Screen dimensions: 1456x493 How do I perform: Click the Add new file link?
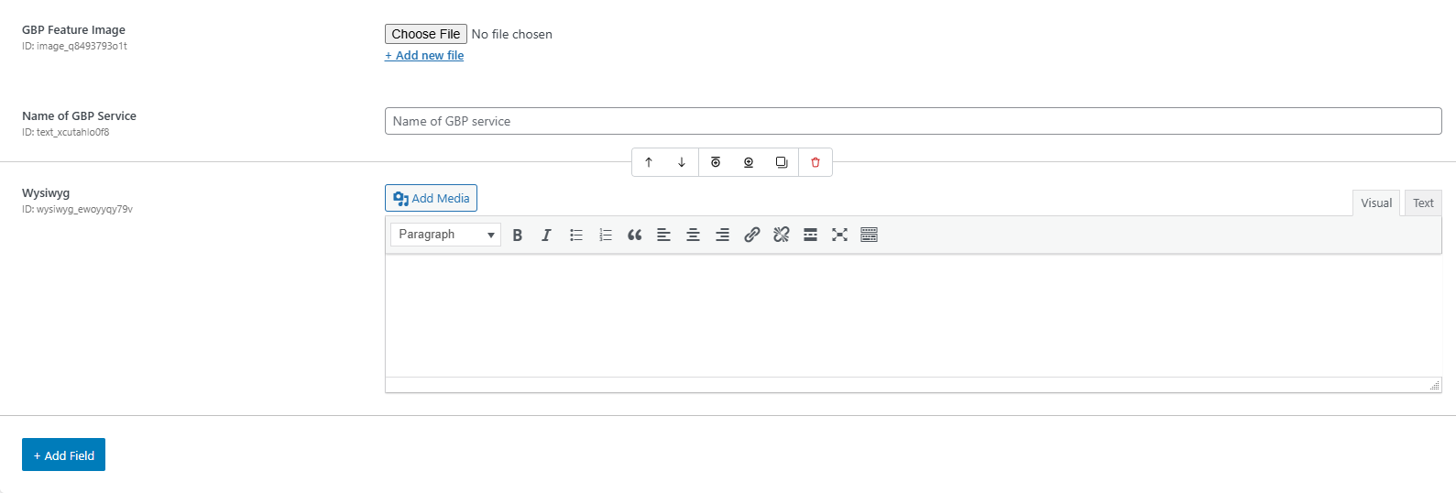point(424,56)
